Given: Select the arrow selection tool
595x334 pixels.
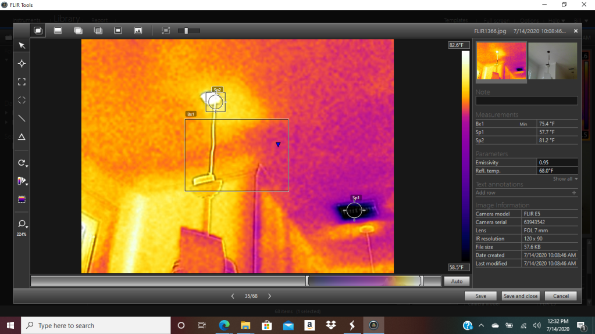Looking at the screenshot, I should [x=22, y=46].
